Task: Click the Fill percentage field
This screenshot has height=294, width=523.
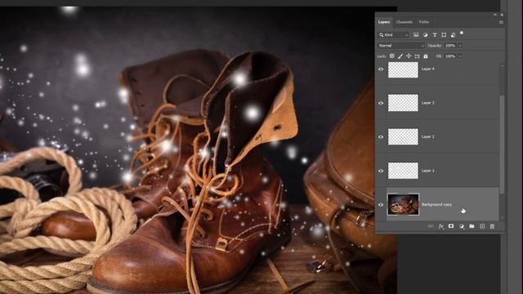Action: (x=450, y=56)
